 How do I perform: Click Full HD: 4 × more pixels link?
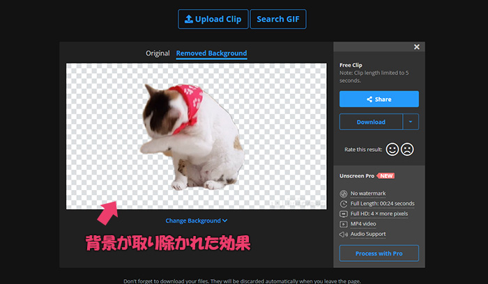[x=379, y=214]
